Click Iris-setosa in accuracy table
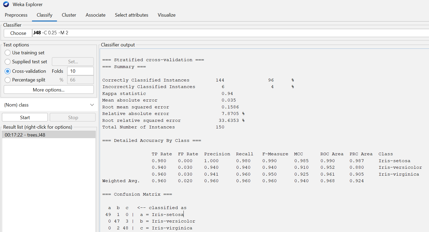Image resolution: width=429 pixels, height=232 pixels. (x=394, y=161)
